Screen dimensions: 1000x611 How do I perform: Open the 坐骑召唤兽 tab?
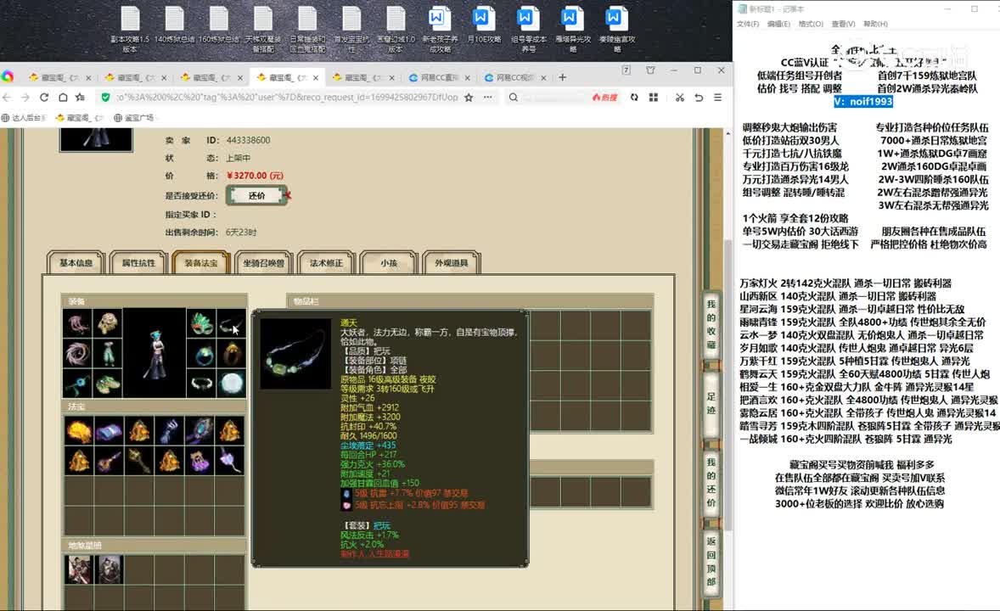pos(263,263)
